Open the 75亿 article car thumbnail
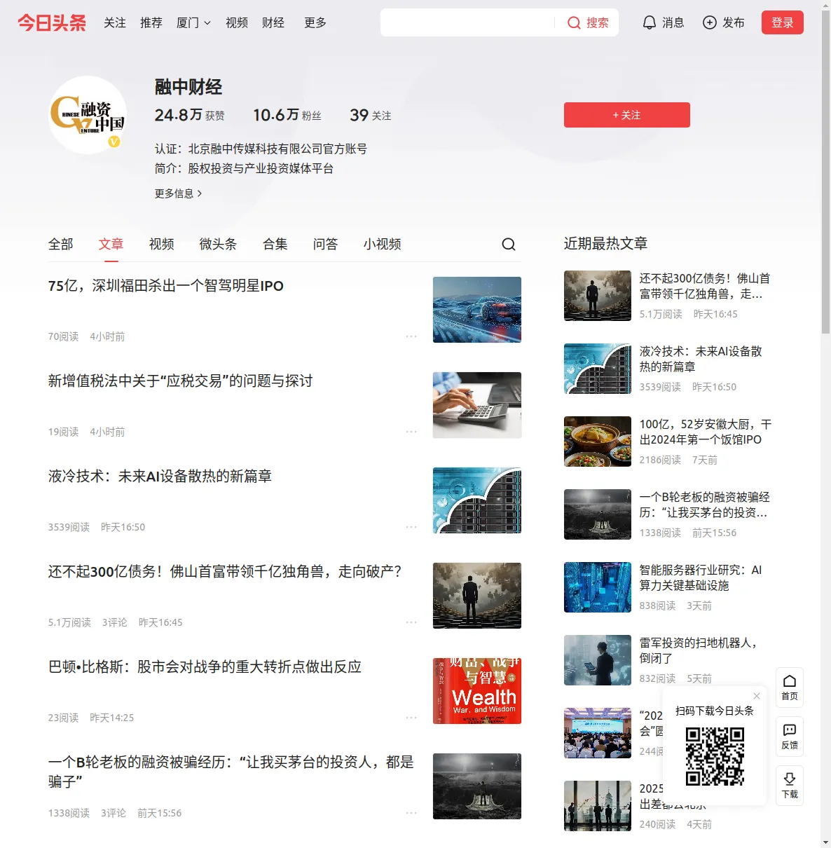831x848 pixels. [x=477, y=310]
